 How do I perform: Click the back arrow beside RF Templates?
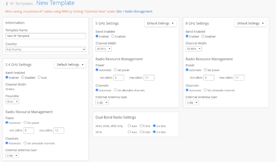click(x=7, y=4)
